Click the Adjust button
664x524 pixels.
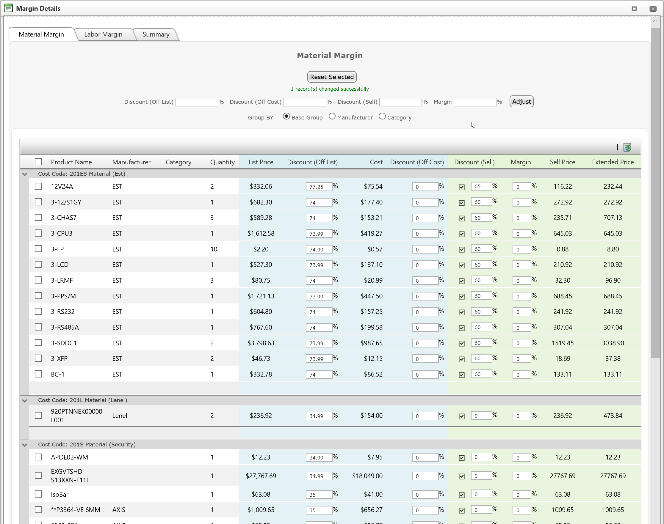pyautogui.click(x=521, y=102)
